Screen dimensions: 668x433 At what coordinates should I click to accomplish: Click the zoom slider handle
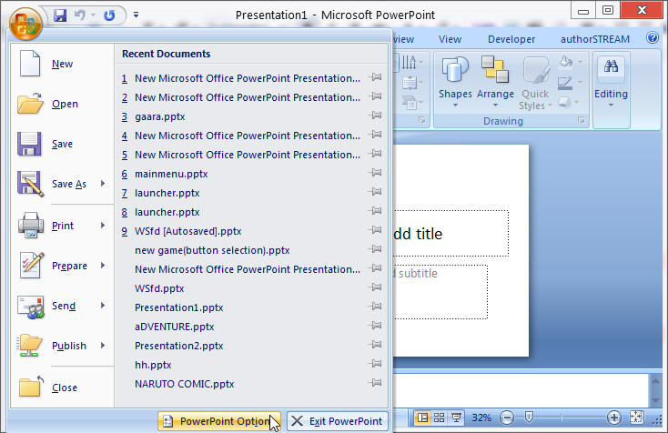click(x=529, y=418)
